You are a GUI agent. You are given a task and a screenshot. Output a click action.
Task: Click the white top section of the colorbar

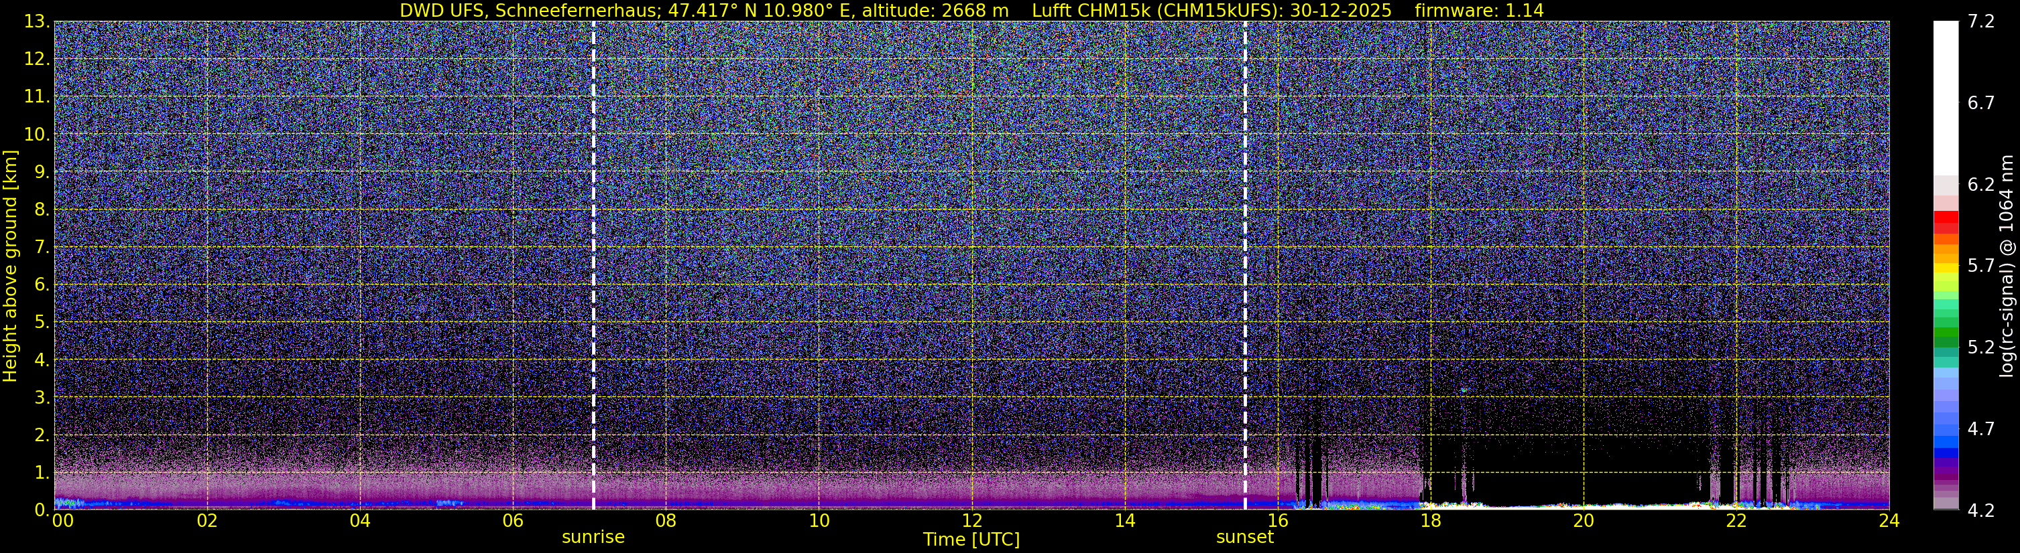coord(1946,98)
